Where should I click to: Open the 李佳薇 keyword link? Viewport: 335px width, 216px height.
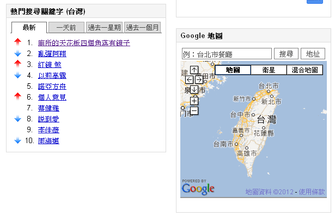[x=48, y=130]
